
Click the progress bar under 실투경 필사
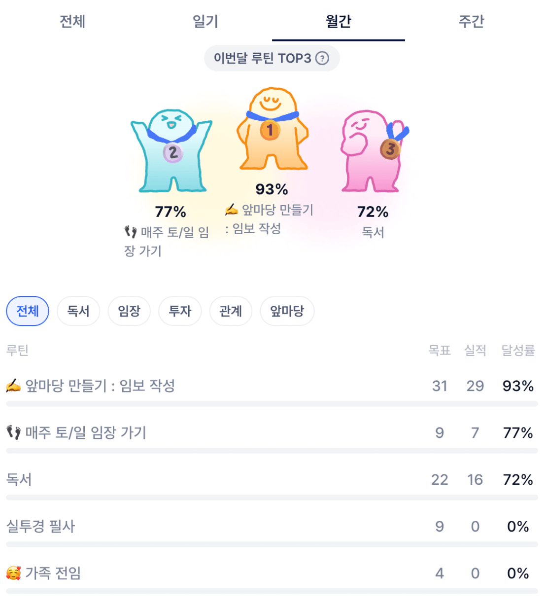272,544
